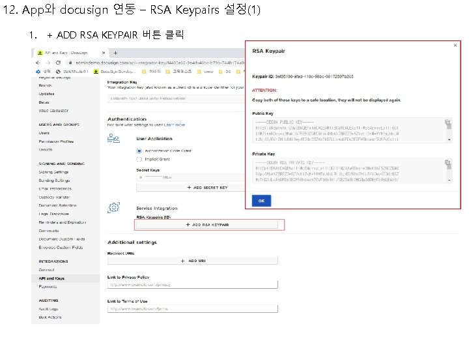Click the padlock icon in address bar
469x352 pixels.
[70, 63]
